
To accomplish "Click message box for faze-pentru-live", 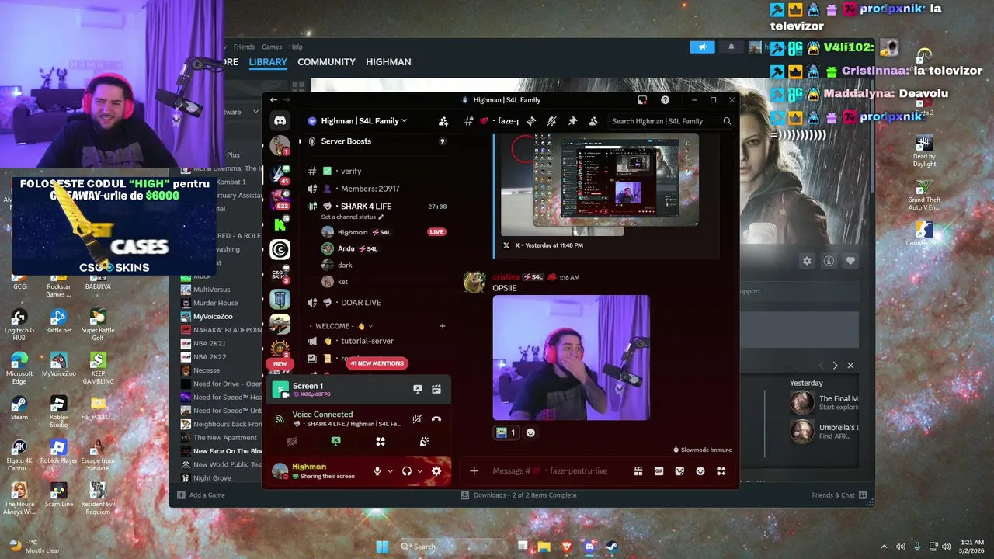I will [x=550, y=471].
